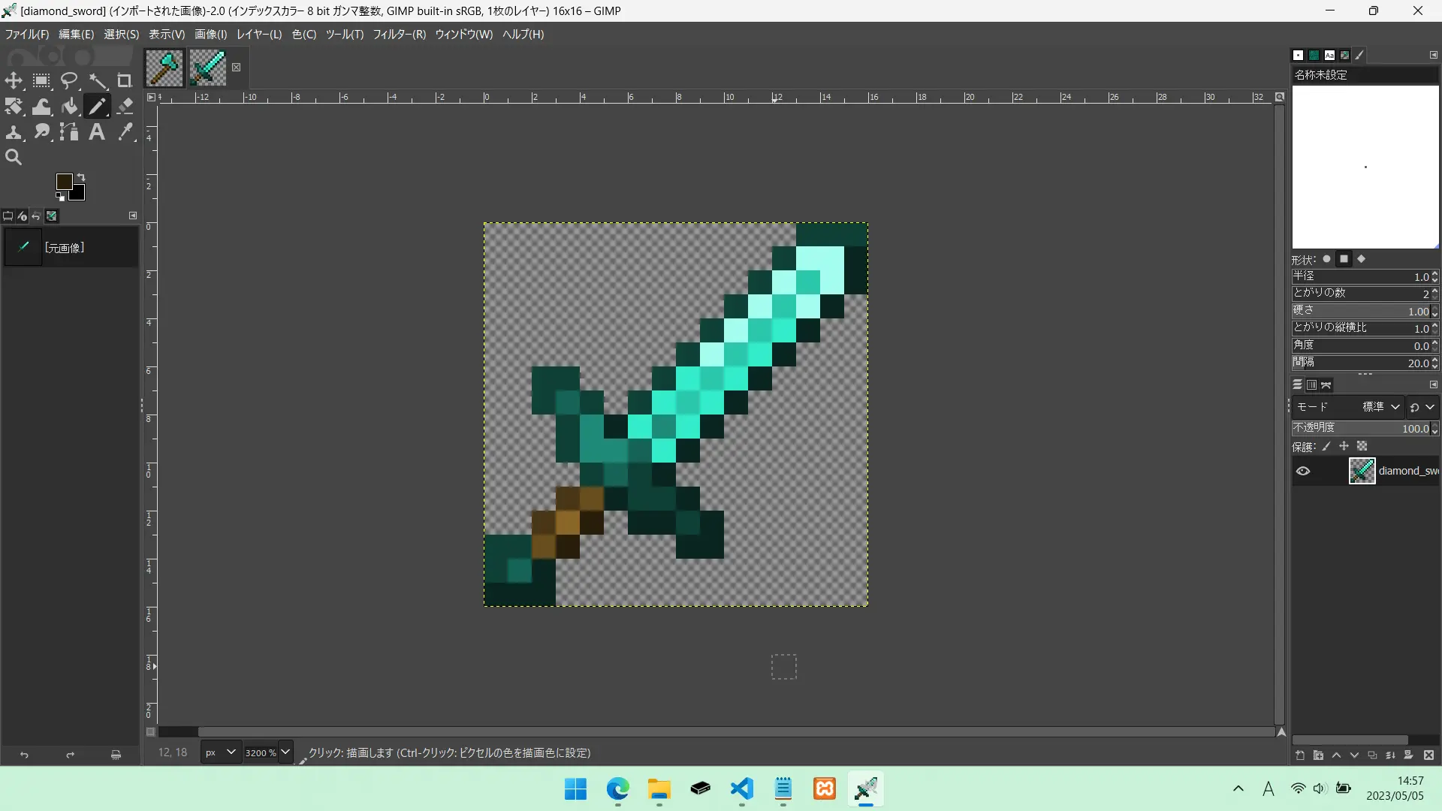Choose the Fuzzy Select magic wand tool

(98, 80)
